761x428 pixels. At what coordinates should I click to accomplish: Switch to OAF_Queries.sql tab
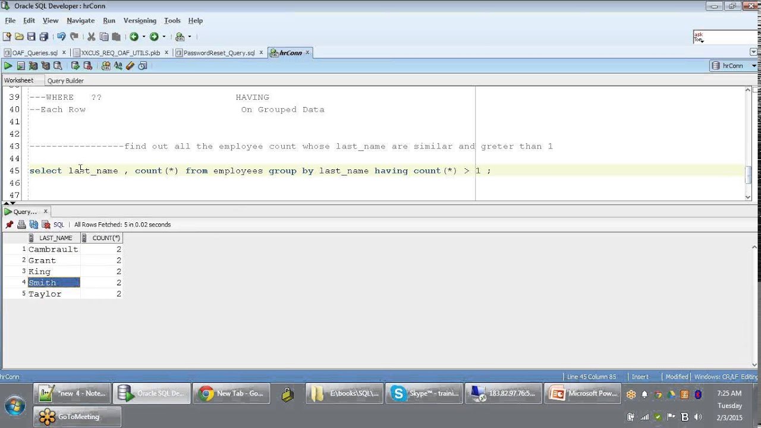pos(34,53)
